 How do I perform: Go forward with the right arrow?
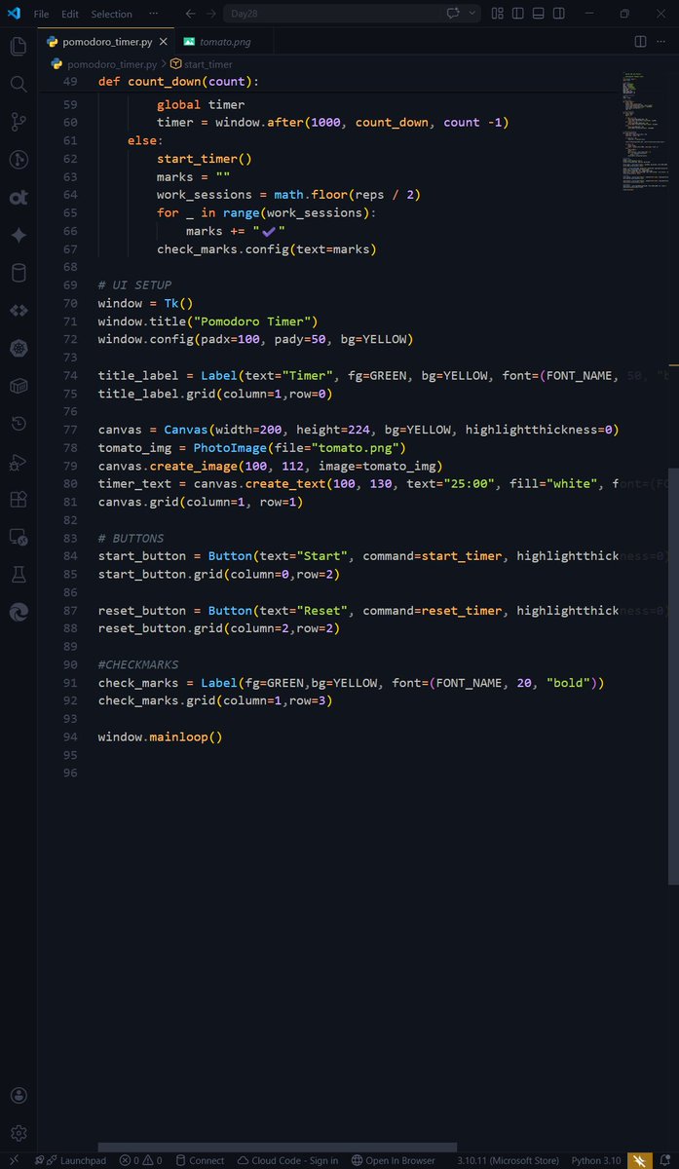tap(212, 14)
